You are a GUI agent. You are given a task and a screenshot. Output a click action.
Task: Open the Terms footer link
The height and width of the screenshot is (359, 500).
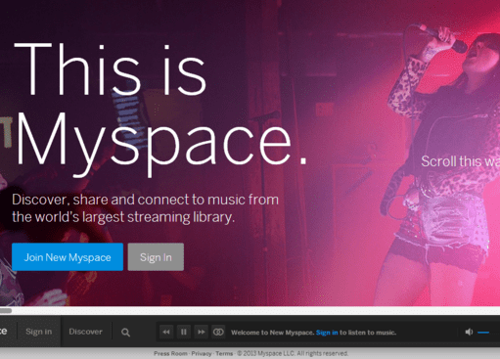pos(224,353)
